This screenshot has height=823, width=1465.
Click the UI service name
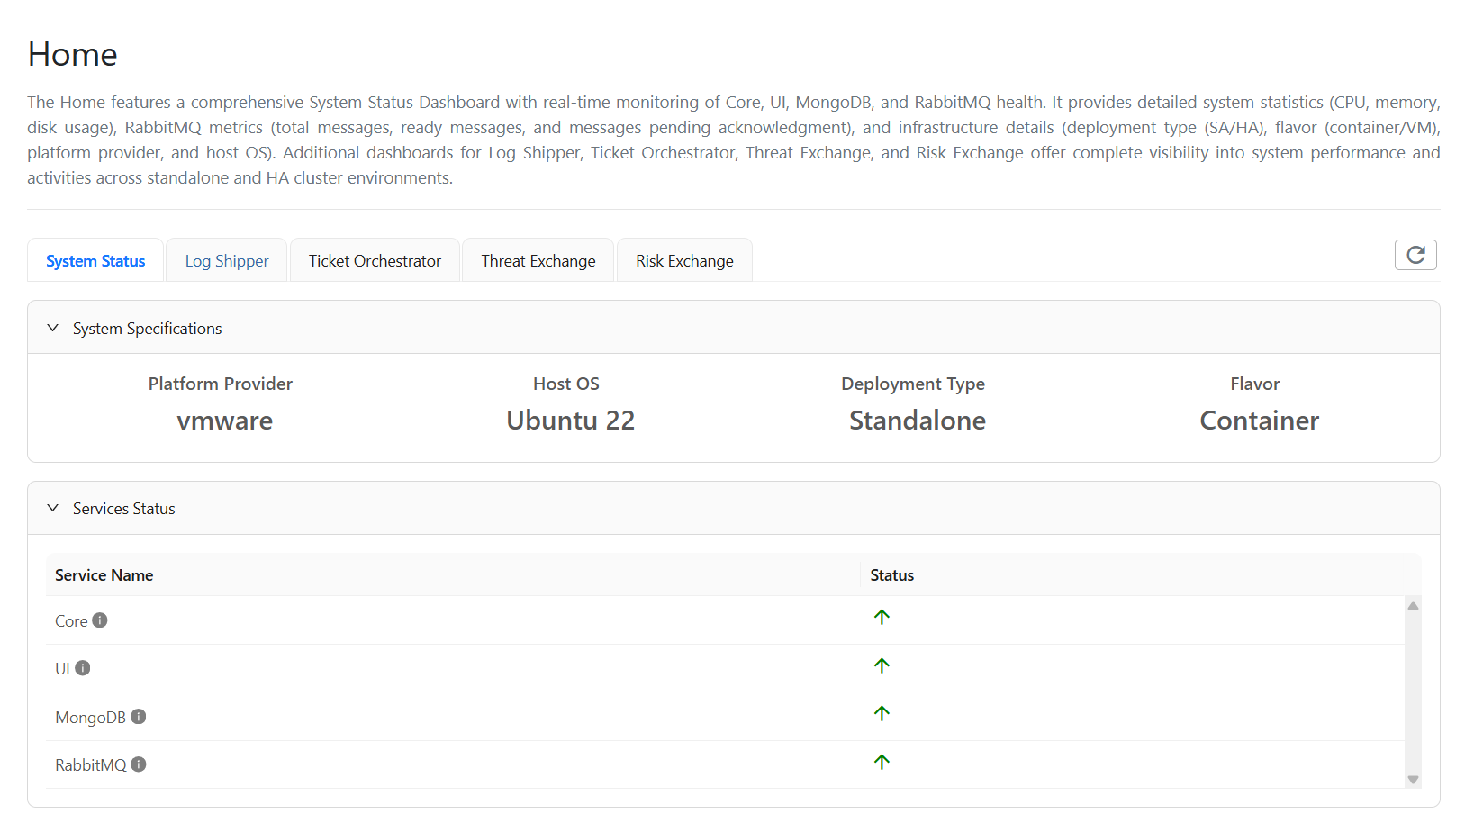[62, 669]
